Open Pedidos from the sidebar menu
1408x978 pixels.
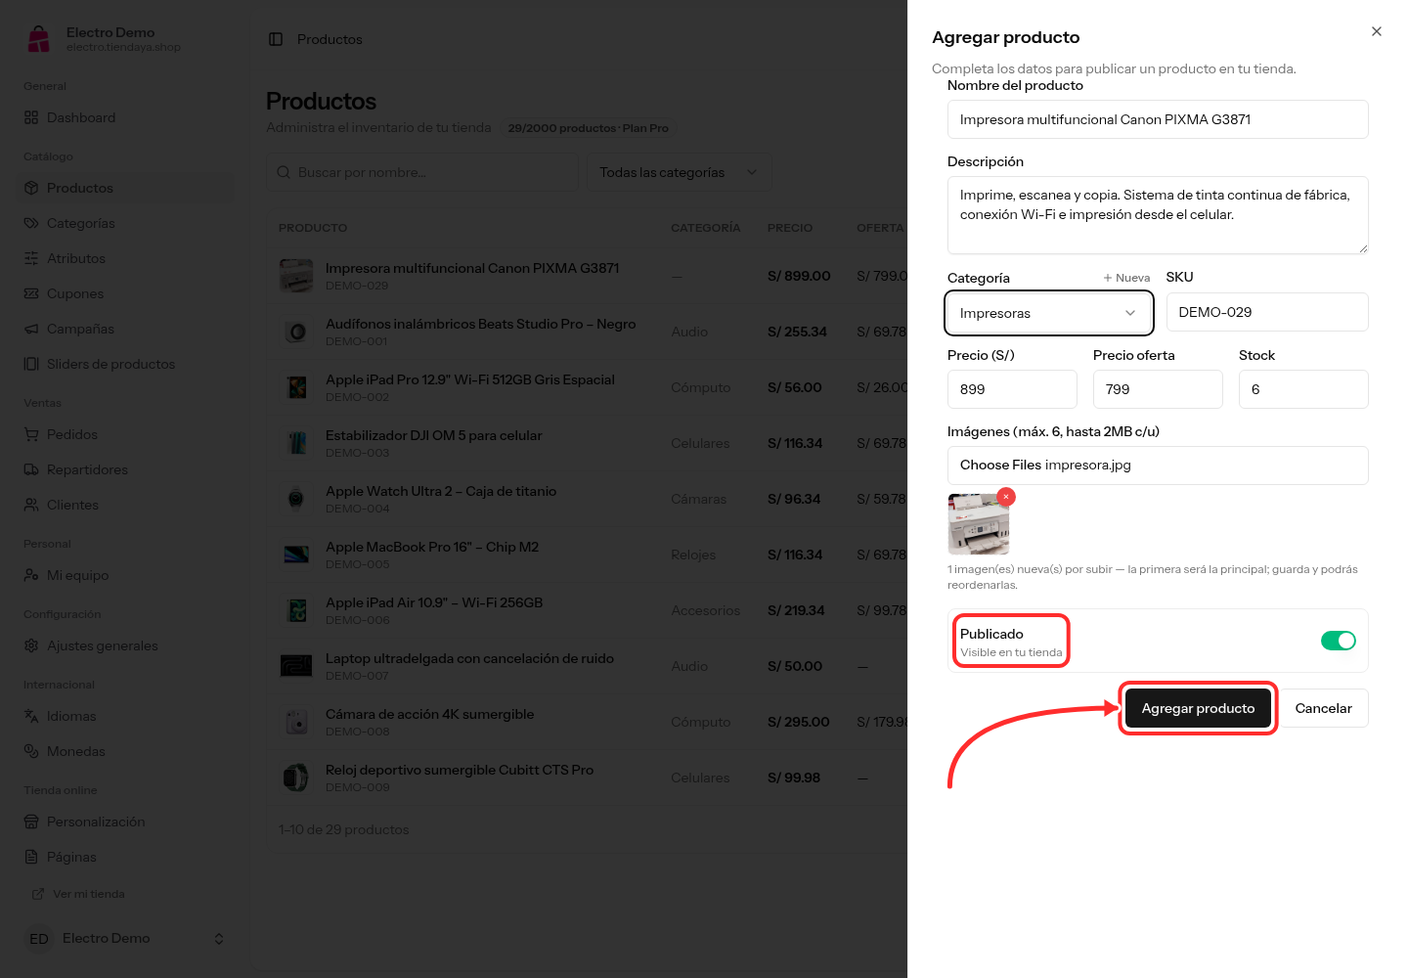coord(125,434)
